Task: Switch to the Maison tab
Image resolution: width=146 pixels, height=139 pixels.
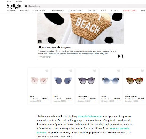Action: pyautogui.click(x=19, y=2)
